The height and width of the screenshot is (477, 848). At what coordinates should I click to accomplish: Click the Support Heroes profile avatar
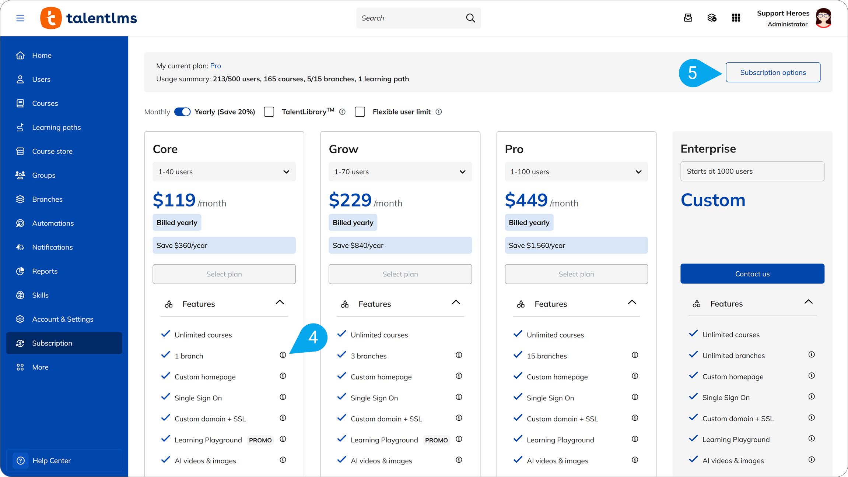coord(823,18)
